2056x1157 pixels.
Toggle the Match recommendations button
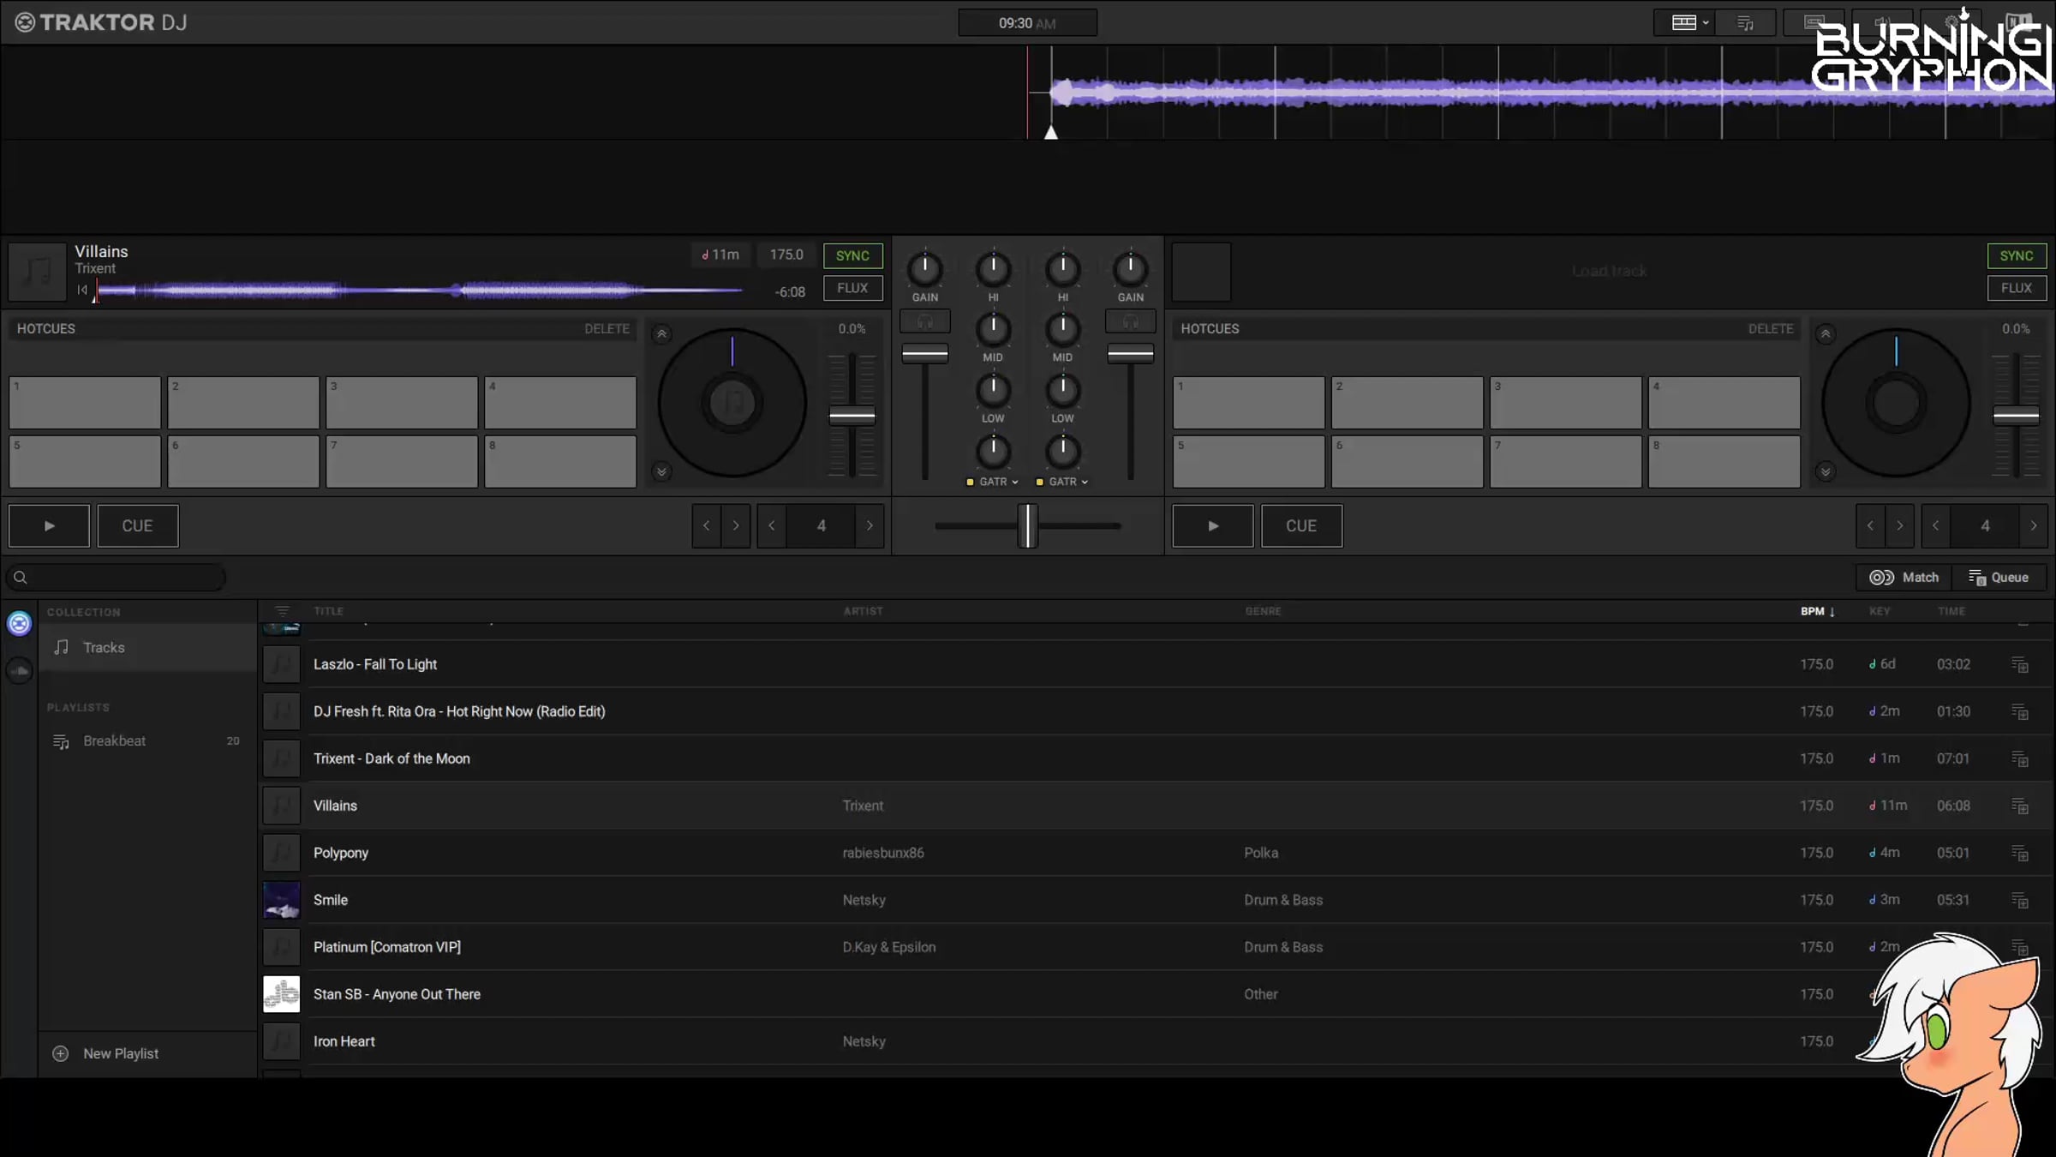pyautogui.click(x=1904, y=578)
